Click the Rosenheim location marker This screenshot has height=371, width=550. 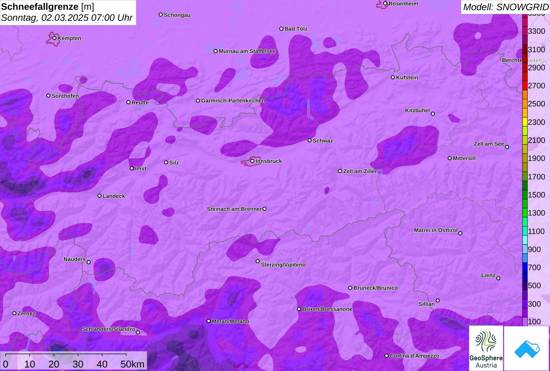[385, 4]
